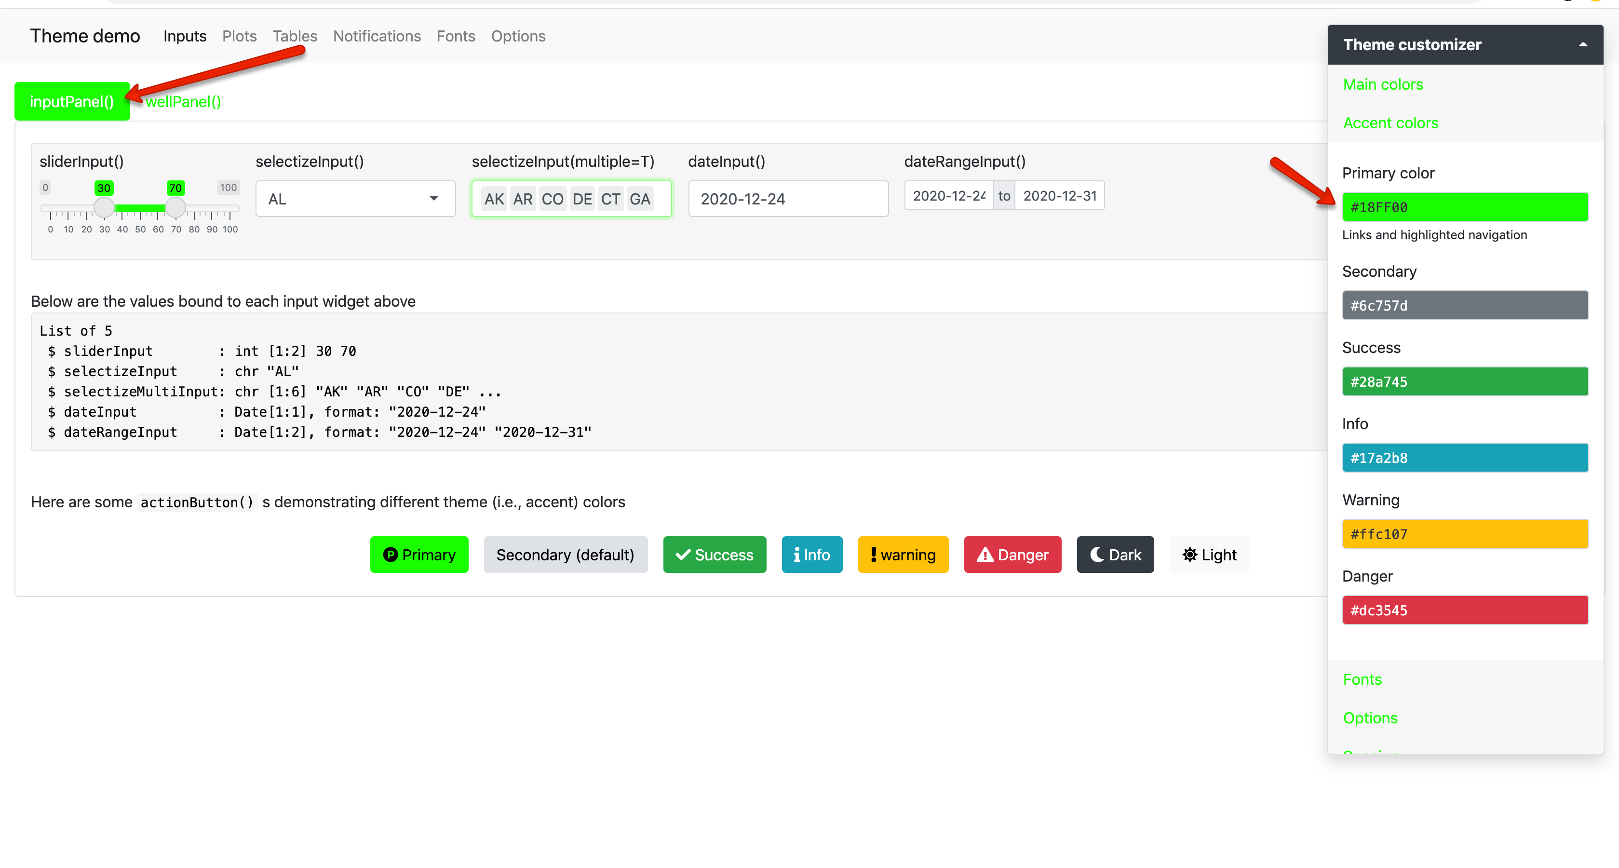The image size is (1619, 868).
Task: Open the Options link in customizer
Action: point(1370,718)
